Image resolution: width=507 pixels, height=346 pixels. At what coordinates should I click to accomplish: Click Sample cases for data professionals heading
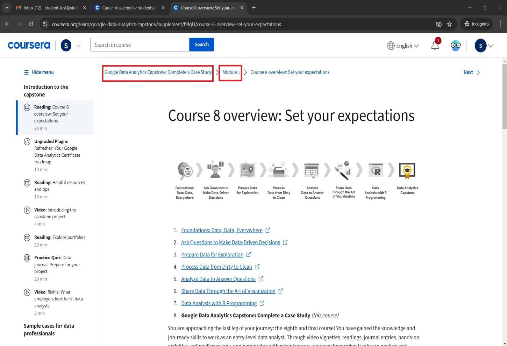click(x=49, y=330)
